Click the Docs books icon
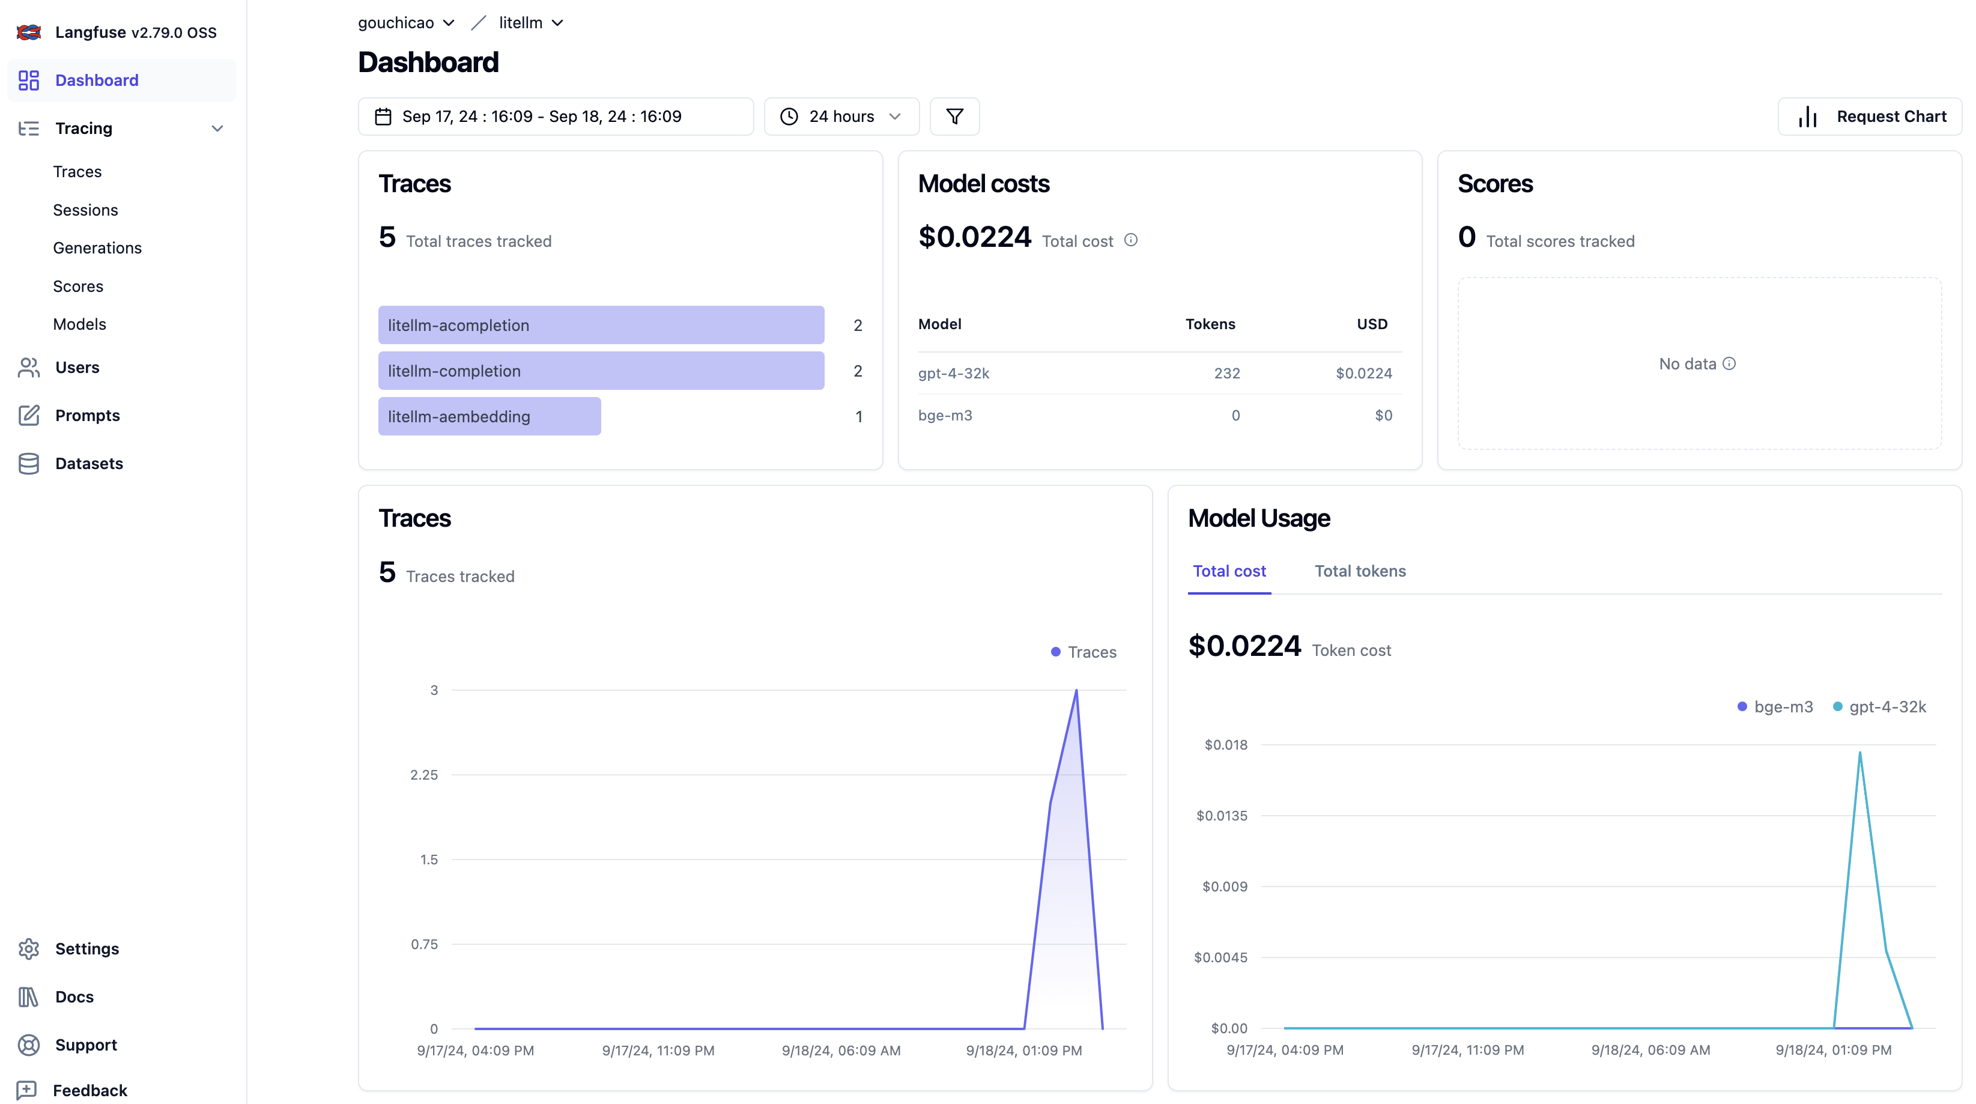This screenshot has width=1976, height=1104. point(28,996)
